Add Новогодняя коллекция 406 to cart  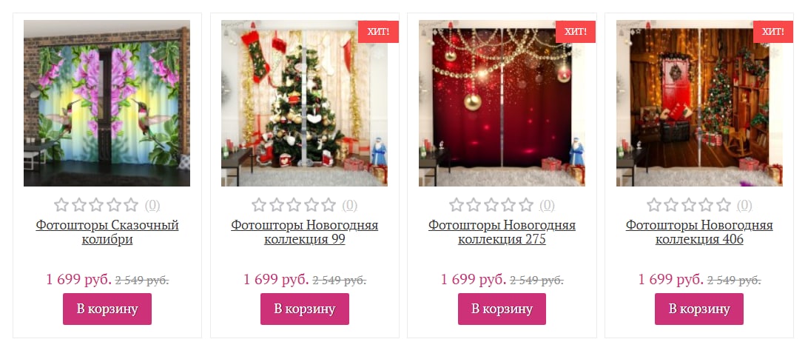click(x=699, y=309)
